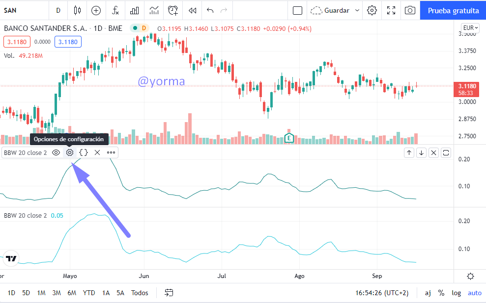Viewport: 486px width, 303px height.
Task: Click the second BBW 20 close 2 legend
Action: tap(26, 216)
